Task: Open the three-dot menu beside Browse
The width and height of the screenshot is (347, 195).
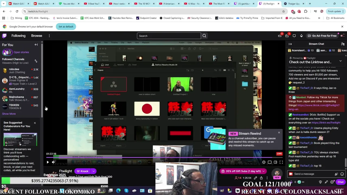Action: pos(49,36)
